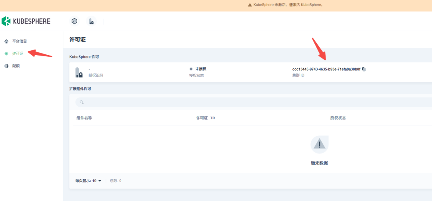Click the 扩展组件许可 heading
432x201 pixels.
coord(80,89)
